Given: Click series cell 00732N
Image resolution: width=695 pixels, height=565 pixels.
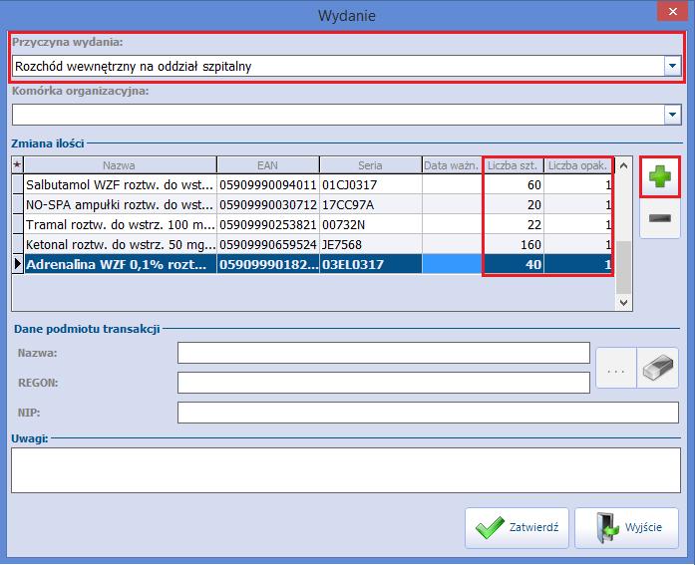Looking at the screenshot, I should click(370, 224).
